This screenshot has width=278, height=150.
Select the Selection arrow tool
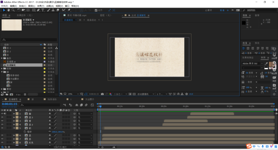pyautogui.click(x=4, y=10)
